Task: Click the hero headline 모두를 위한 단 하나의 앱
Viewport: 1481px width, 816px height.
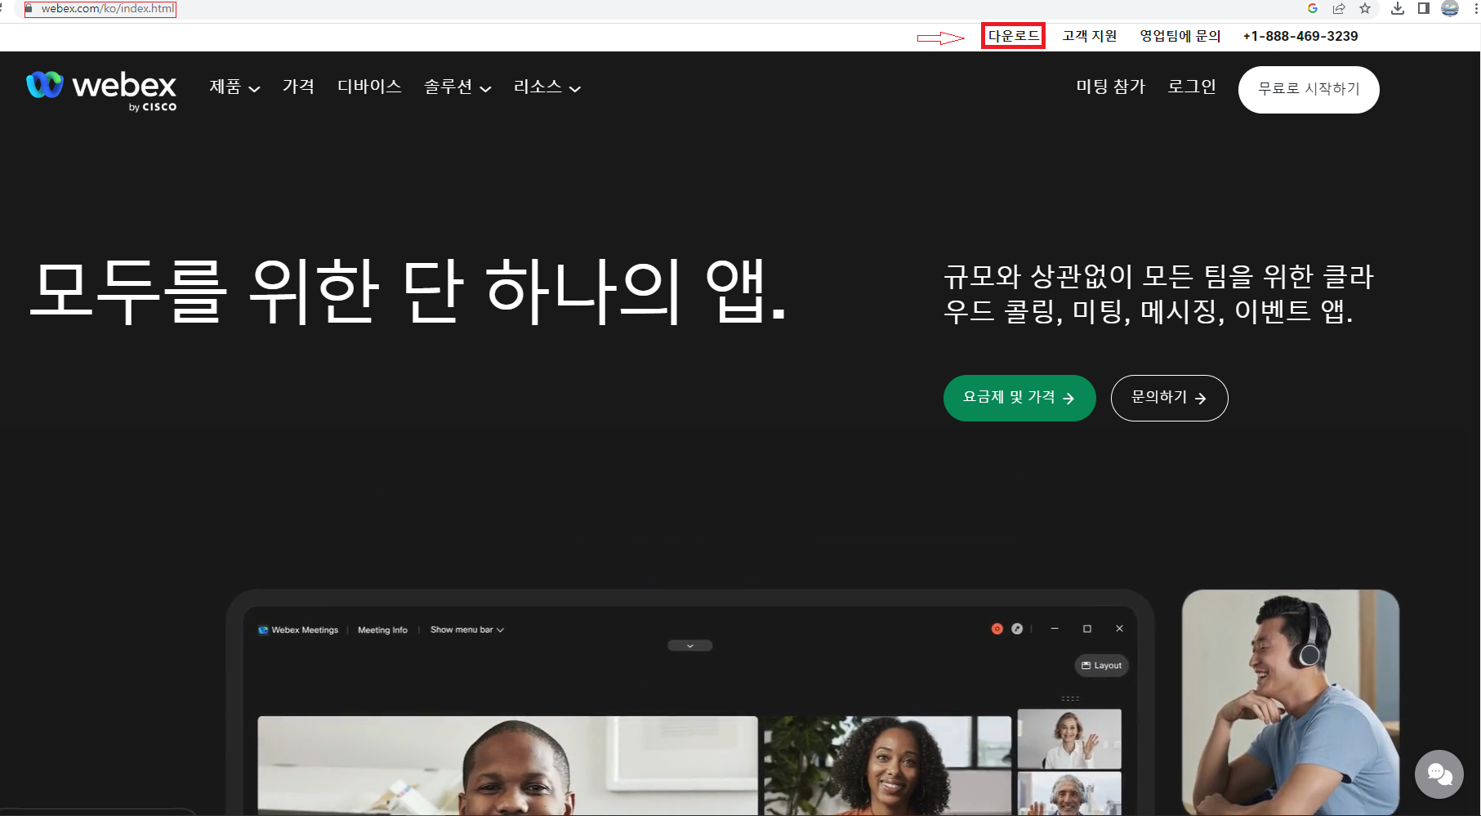Action: click(408, 291)
